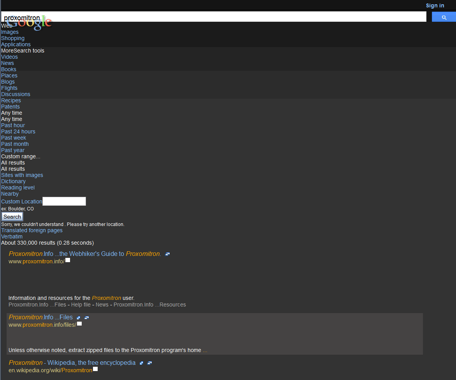Open white square after www.proxomitron.info/files/ URL
This screenshot has width=456, height=380.
coord(79,324)
